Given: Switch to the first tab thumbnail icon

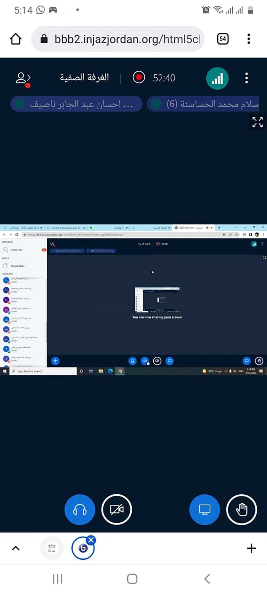Looking at the screenshot, I should coord(52,548).
